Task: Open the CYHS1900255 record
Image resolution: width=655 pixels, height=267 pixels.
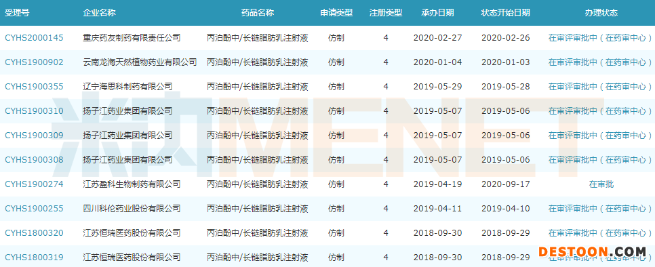Action: point(35,209)
